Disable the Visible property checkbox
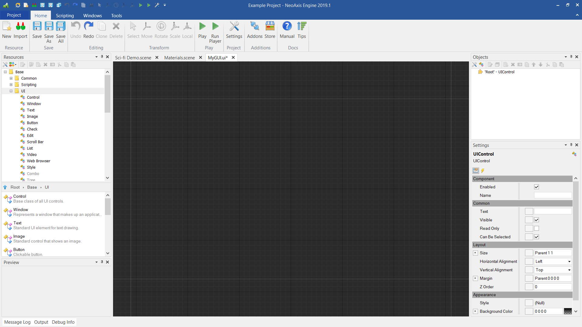The height and width of the screenshot is (327, 582). pyautogui.click(x=537, y=220)
